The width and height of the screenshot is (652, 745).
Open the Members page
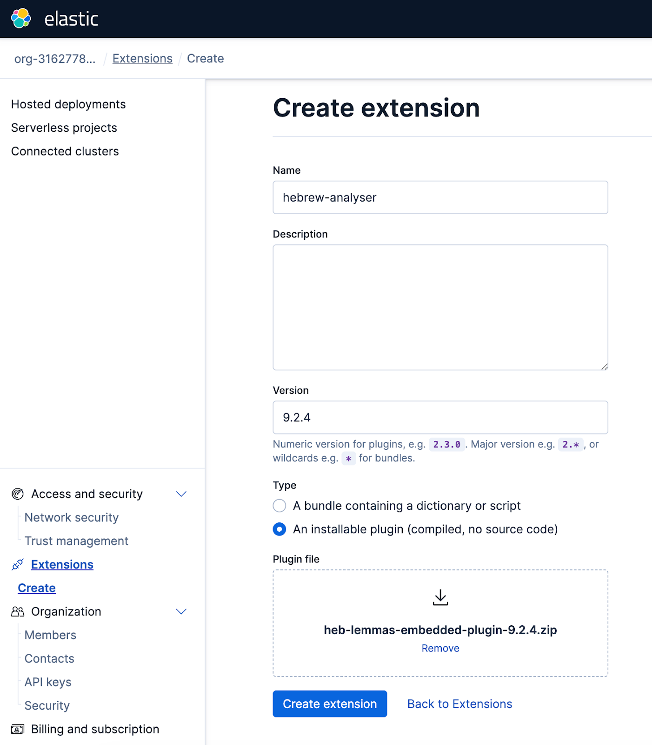pos(50,635)
